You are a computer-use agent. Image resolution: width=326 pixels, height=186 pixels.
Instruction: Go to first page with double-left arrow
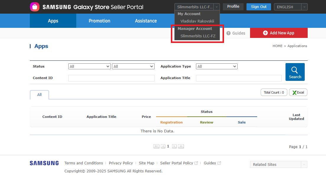pyautogui.click(x=156, y=146)
